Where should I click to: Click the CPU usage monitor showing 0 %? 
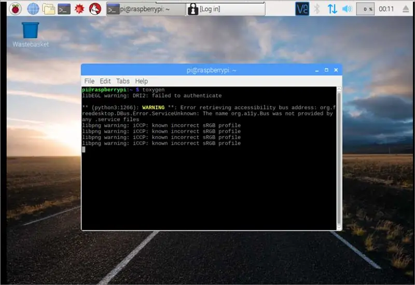[x=366, y=9]
